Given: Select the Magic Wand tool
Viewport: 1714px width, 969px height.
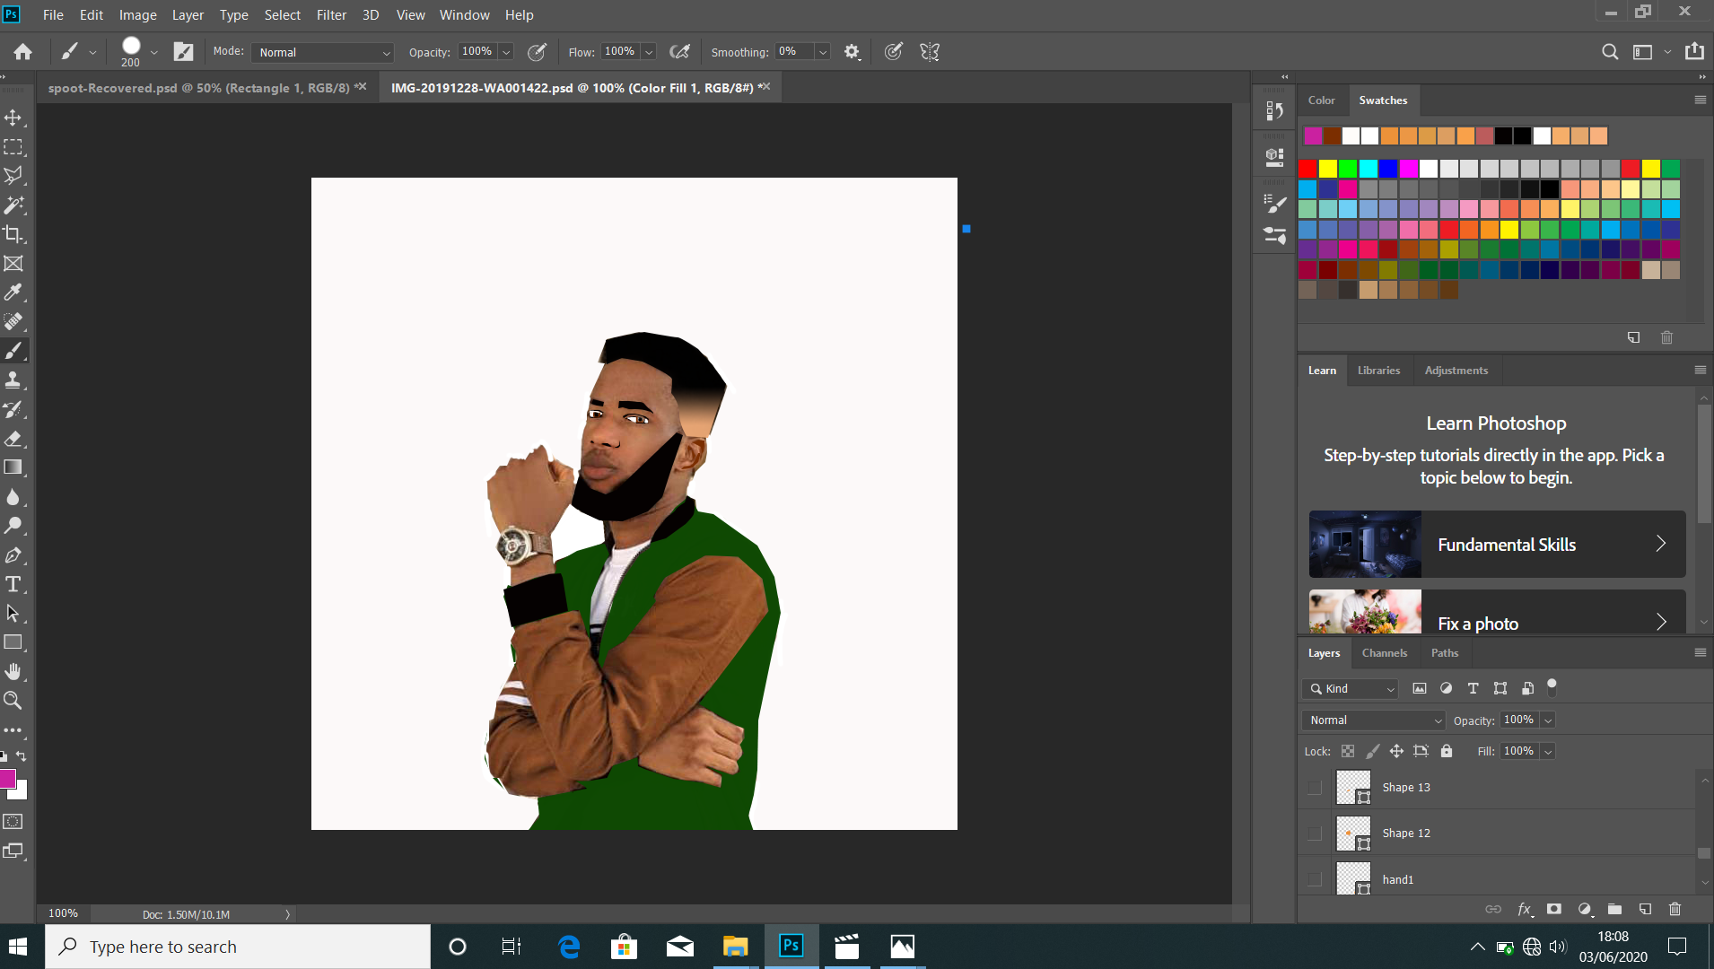Looking at the screenshot, I should [13, 205].
